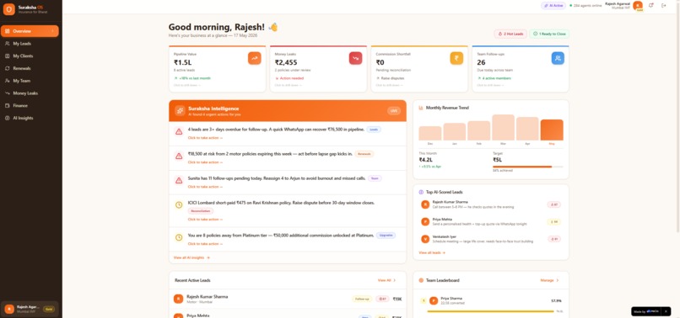Click the Leads tag on overdue insight
This screenshot has height=318, width=680.
[x=374, y=130]
